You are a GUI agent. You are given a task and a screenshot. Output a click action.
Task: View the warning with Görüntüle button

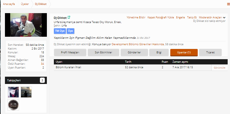click(220, 68)
